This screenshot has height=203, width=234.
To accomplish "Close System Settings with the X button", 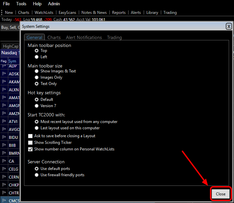I will coord(229,26).
